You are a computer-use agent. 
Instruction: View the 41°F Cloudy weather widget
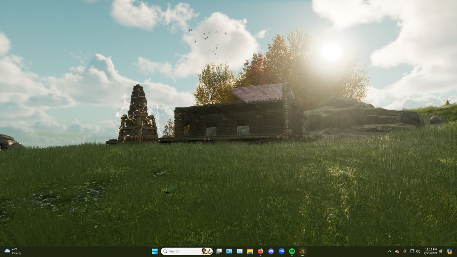tap(11, 251)
